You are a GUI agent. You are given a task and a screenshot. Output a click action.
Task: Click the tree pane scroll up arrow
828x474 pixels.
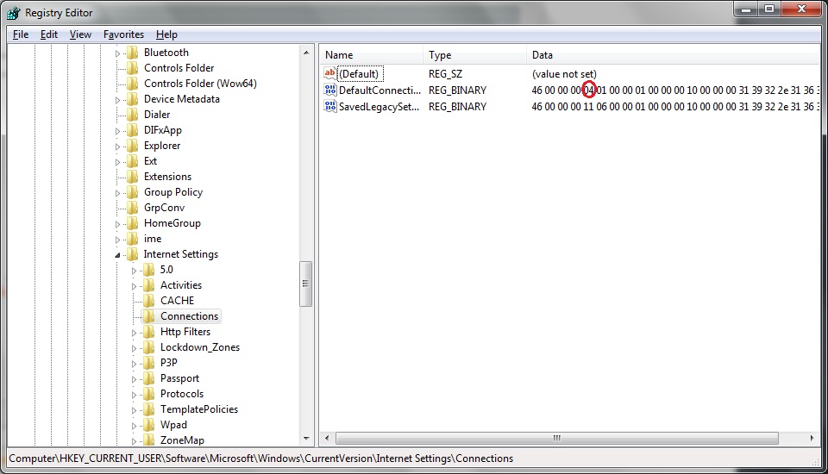click(x=306, y=53)
